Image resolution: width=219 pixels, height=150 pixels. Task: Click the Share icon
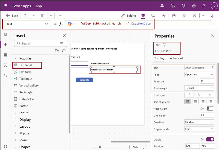pyautogui.click(x=174, y=15)
